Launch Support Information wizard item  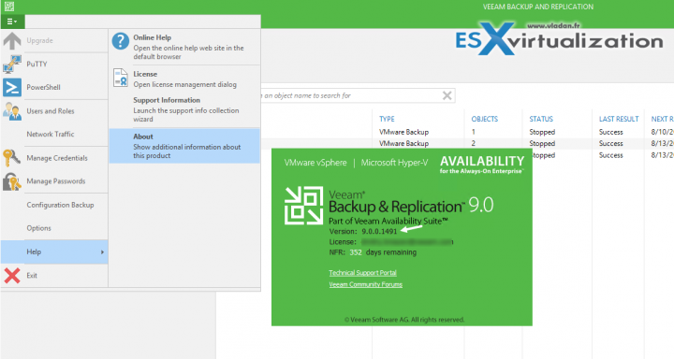[x=184, y=109]
